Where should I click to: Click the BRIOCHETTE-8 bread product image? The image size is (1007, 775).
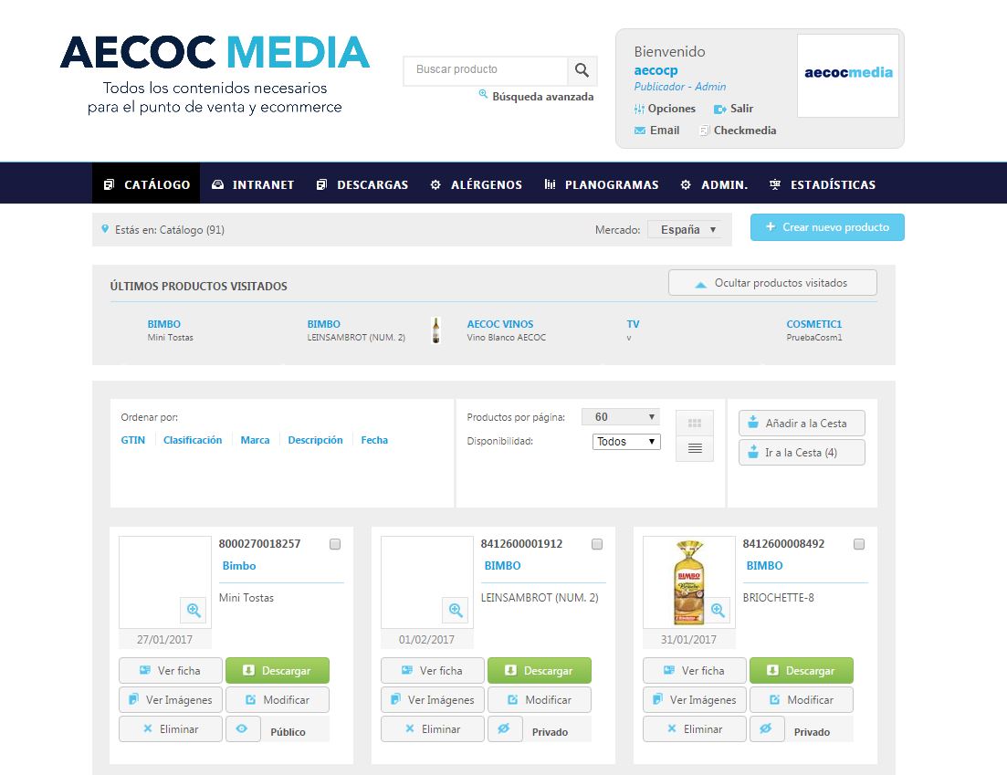pyautogui.click(x=687, y=581)
